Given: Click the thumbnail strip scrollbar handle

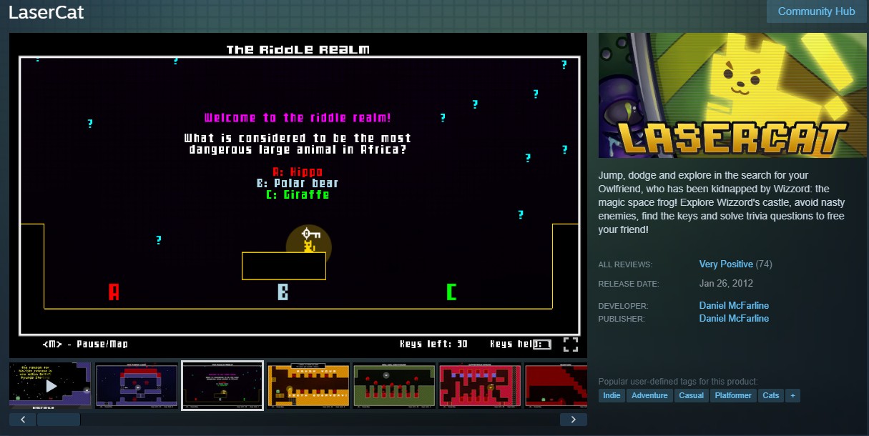Looking at the screenshot, I should pyautogui.click(x=59, y=420).
